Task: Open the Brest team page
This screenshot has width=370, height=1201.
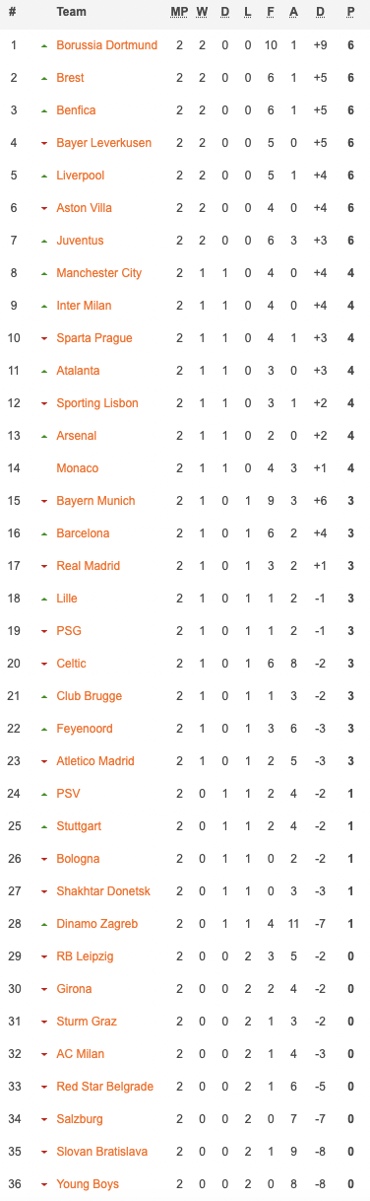Action: tap(70, 78)
